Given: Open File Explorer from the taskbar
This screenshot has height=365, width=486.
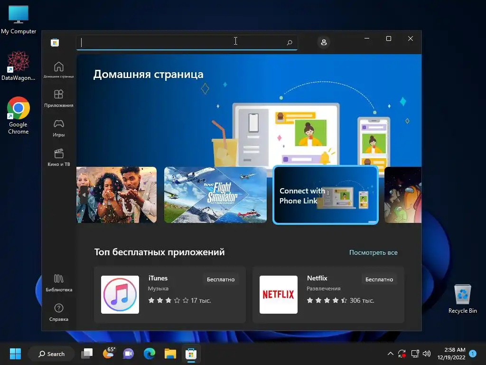Looking at the screenshot, I should pos(170,354).
